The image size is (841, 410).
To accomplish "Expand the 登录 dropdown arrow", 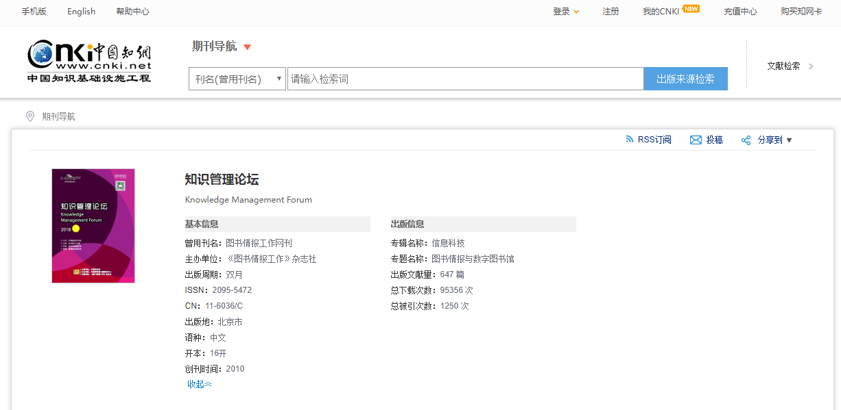I will coord(576,12).
